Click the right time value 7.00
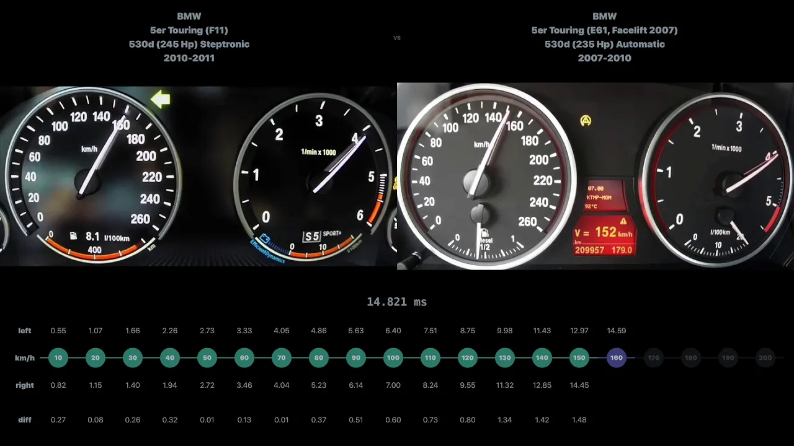 pos(393,385)
